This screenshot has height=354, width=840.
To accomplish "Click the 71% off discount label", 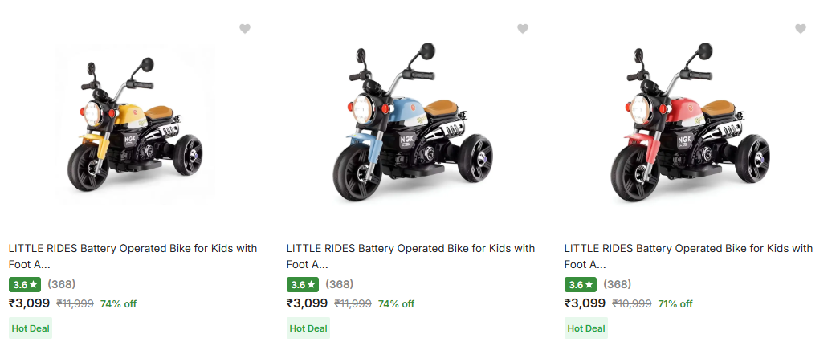I will click(675, 304).
